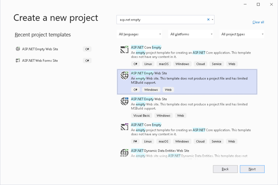Maximize the Create a new project window
278x185 pixels.
258,5
